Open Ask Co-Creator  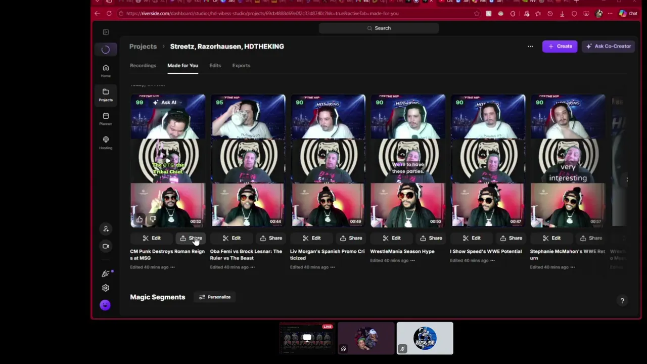tap(608, 47)
